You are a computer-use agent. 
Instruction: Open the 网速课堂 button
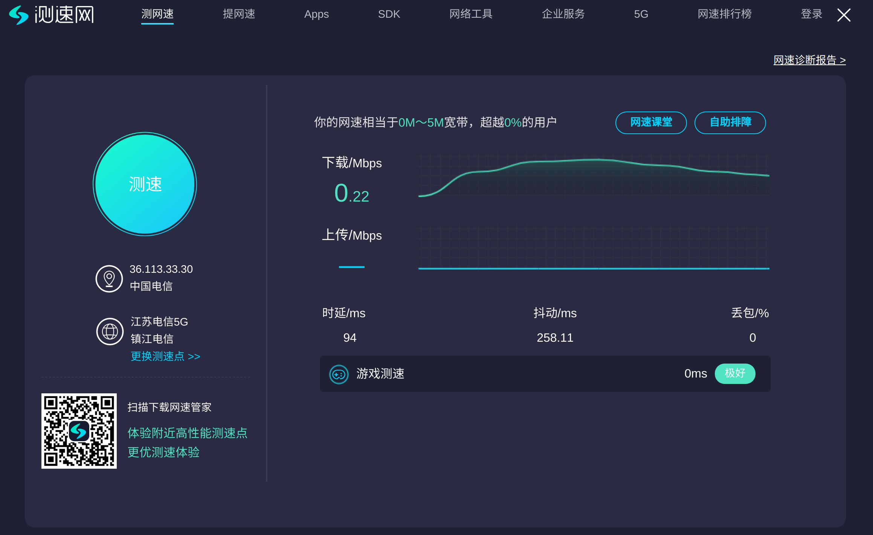point(651,122)
